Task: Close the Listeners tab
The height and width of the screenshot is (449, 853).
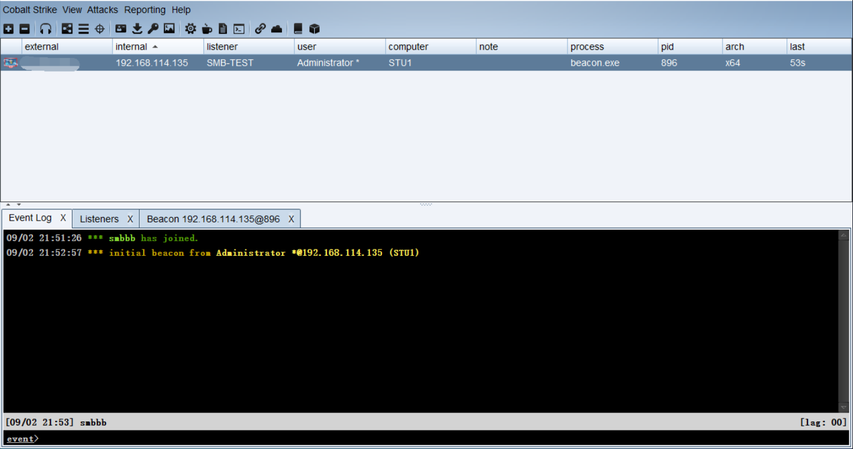Action: pos(130,219)
